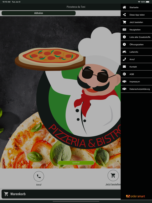Click the share icon beside Diese App teilen
The image size is (152, 203).
point(124,15)
